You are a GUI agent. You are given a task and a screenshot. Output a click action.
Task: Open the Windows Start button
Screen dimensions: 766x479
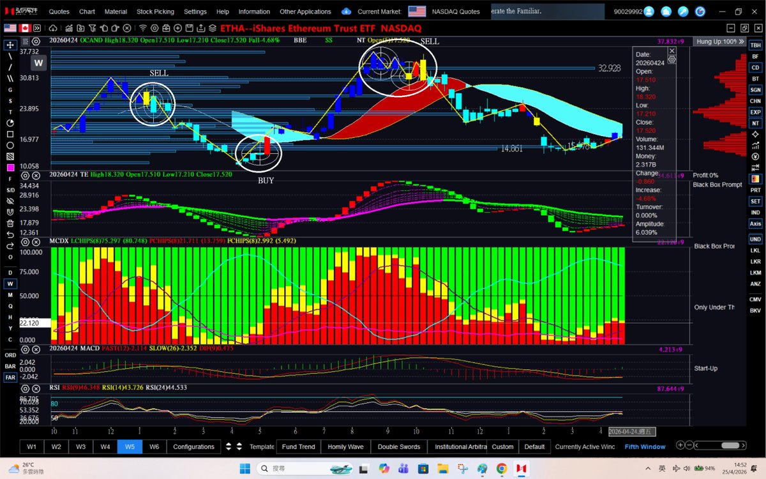click(245, 468)
